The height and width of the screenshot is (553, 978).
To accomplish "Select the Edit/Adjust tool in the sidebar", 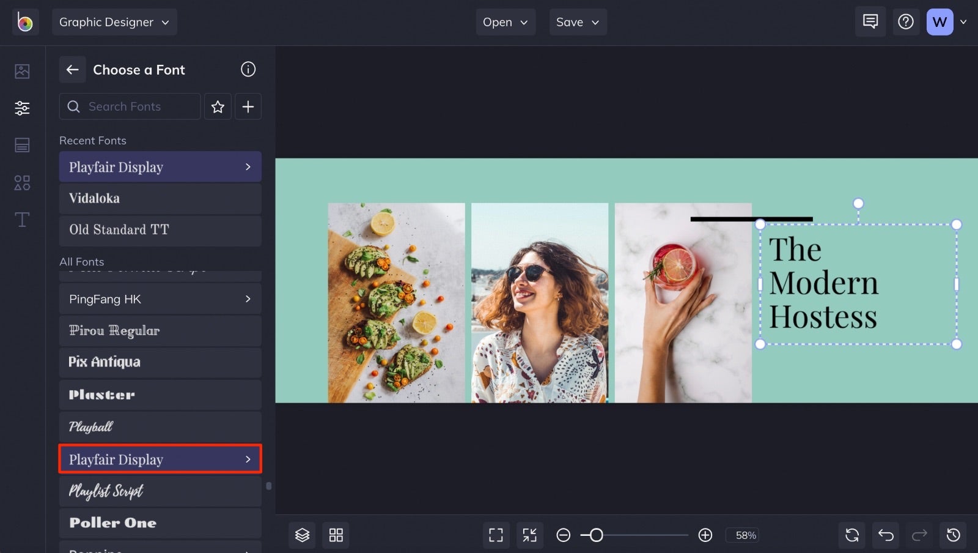I will [x=22, y=108].
